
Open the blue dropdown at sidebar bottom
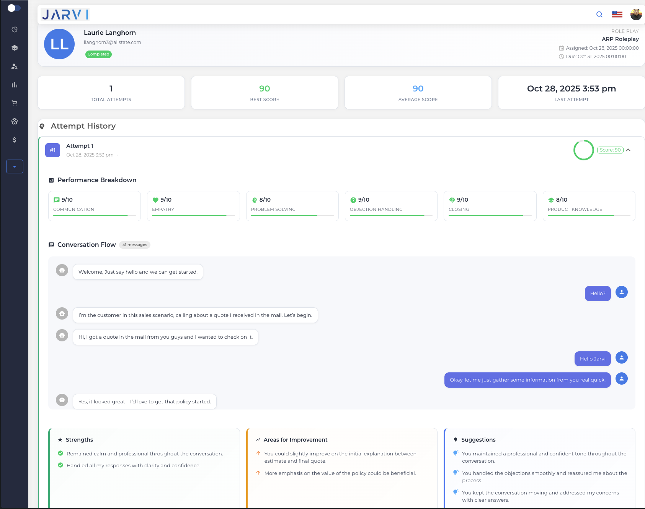tap(15, 166)
